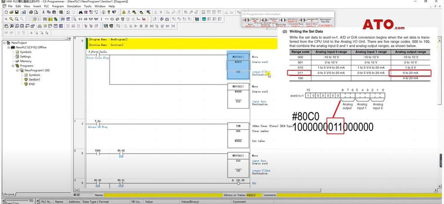Click the Save icon in the toolbar

(x=17, y=12)
